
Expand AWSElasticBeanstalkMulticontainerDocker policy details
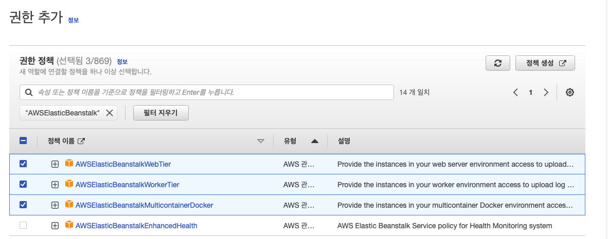55,205
